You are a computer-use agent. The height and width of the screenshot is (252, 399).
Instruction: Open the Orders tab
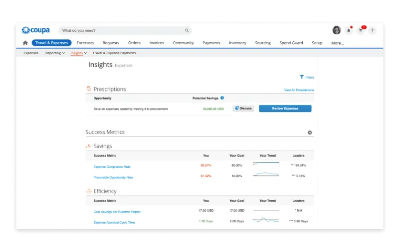(134, 43)
